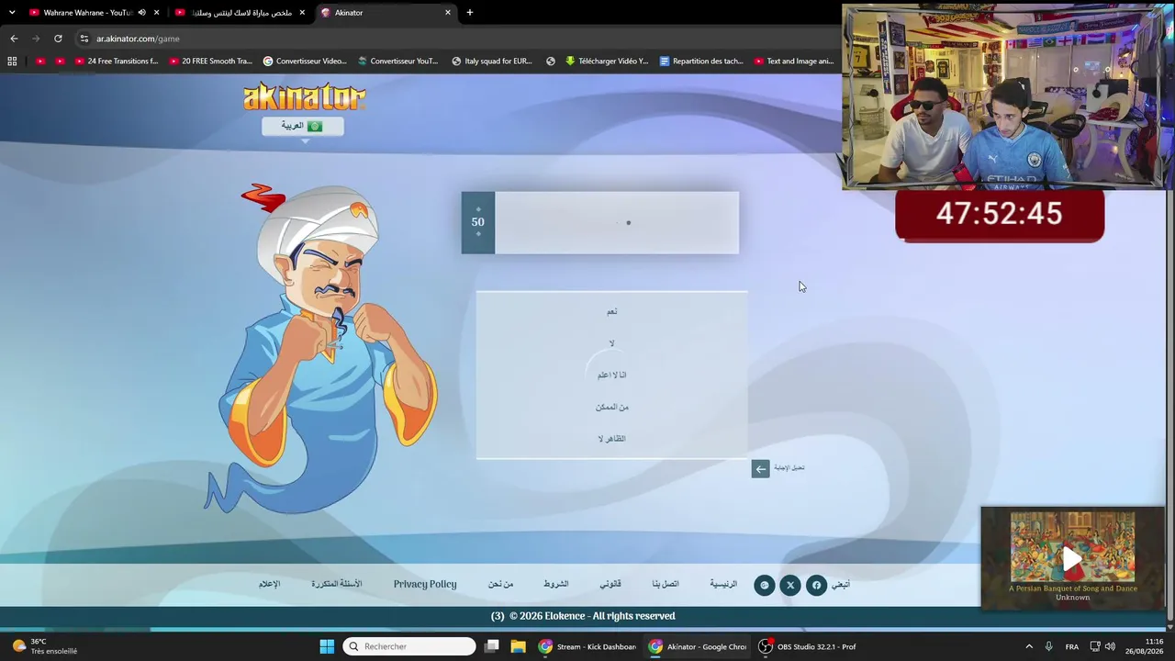Click the microphone tray icon
1175x661 pixels.
pos(1048,646)
